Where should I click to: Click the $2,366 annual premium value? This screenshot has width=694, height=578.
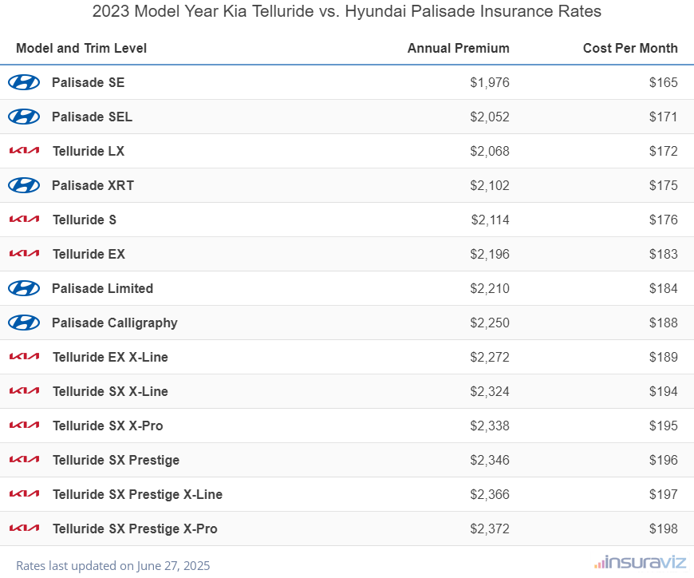click(x=490, y=494)
